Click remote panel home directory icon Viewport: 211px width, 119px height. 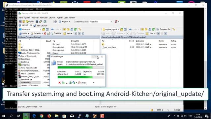(150, 29)
